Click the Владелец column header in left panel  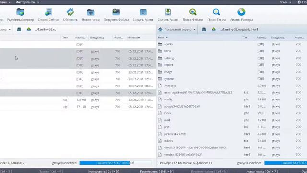[97, 37]
